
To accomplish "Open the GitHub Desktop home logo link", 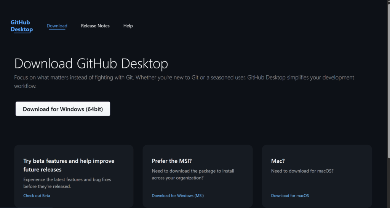I will click(x=22, y=26).
